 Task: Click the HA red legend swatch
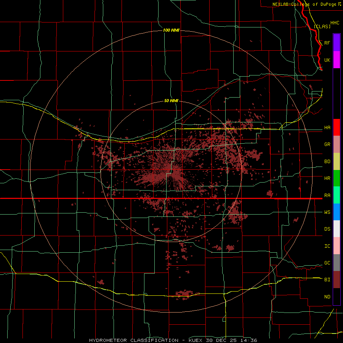pyautogui.click(x=337, y=127)
